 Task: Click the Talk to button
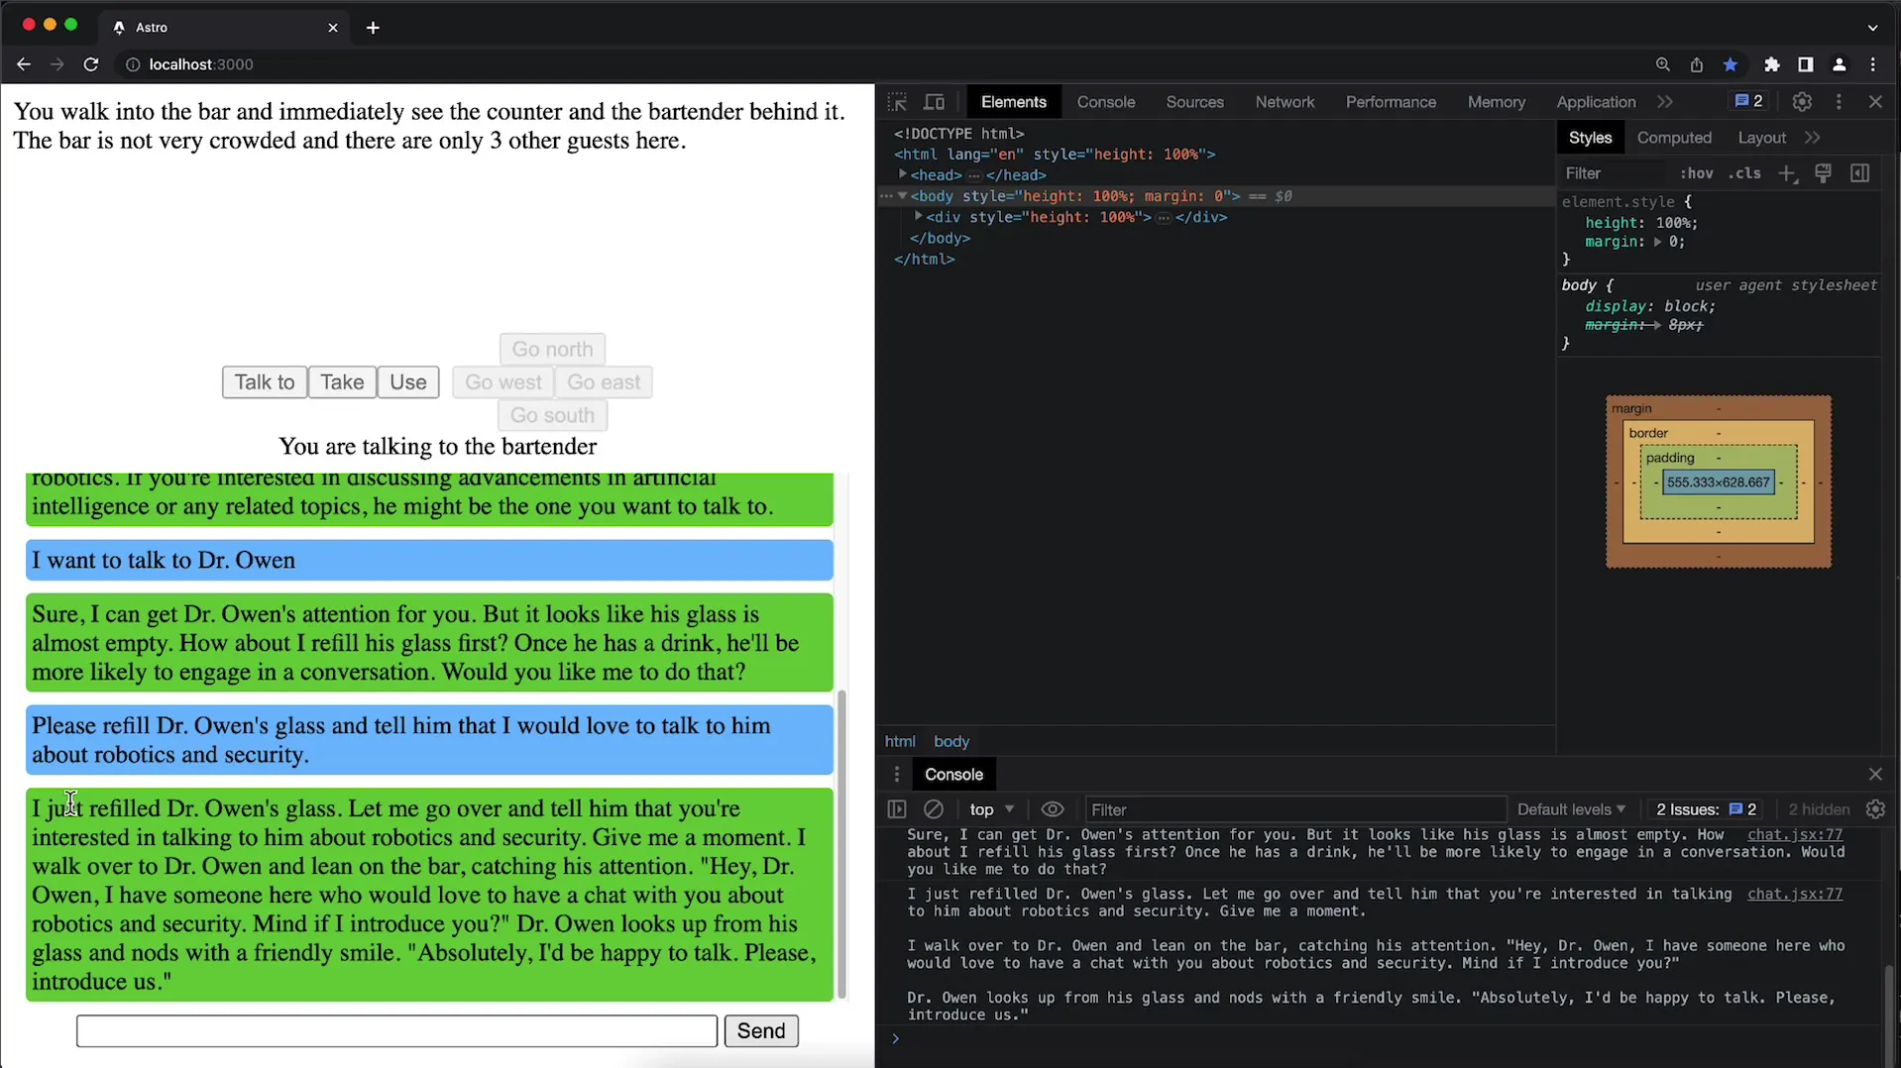[265, 382]
